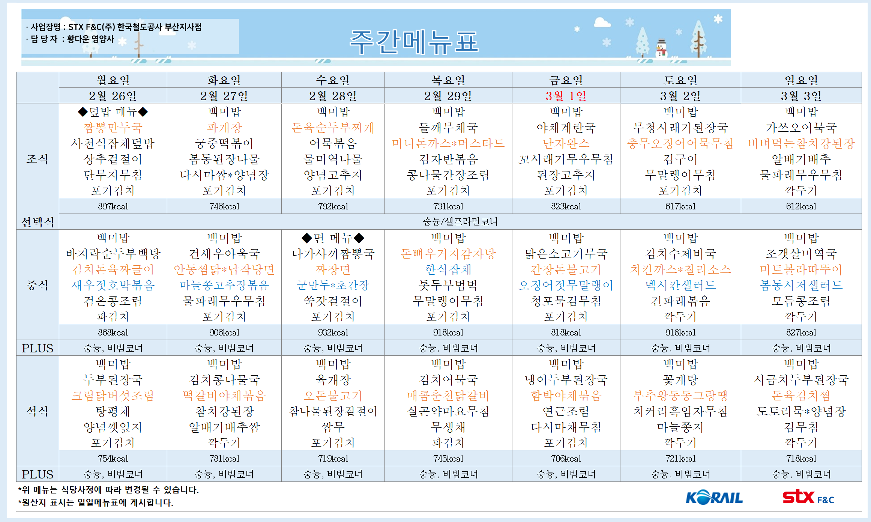Click the 주간메뉴표 title text
The width and height of the screenshot is (871, 522).
pyautogui.click(x=414, y=42)
